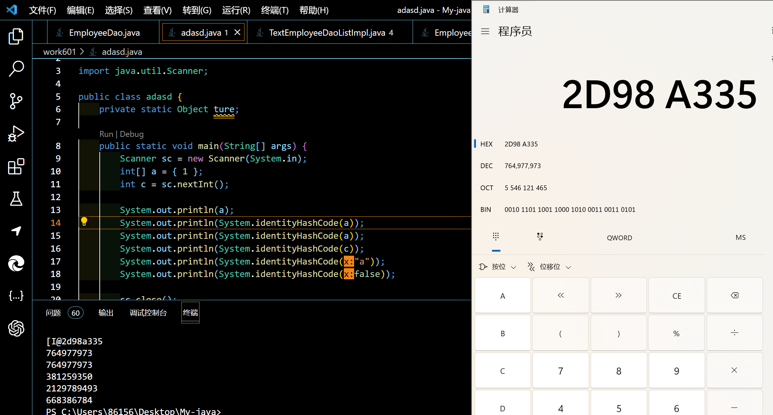Click hex digit C key
This screenshot has height=415, width=773.
click(x=503, y=370)
